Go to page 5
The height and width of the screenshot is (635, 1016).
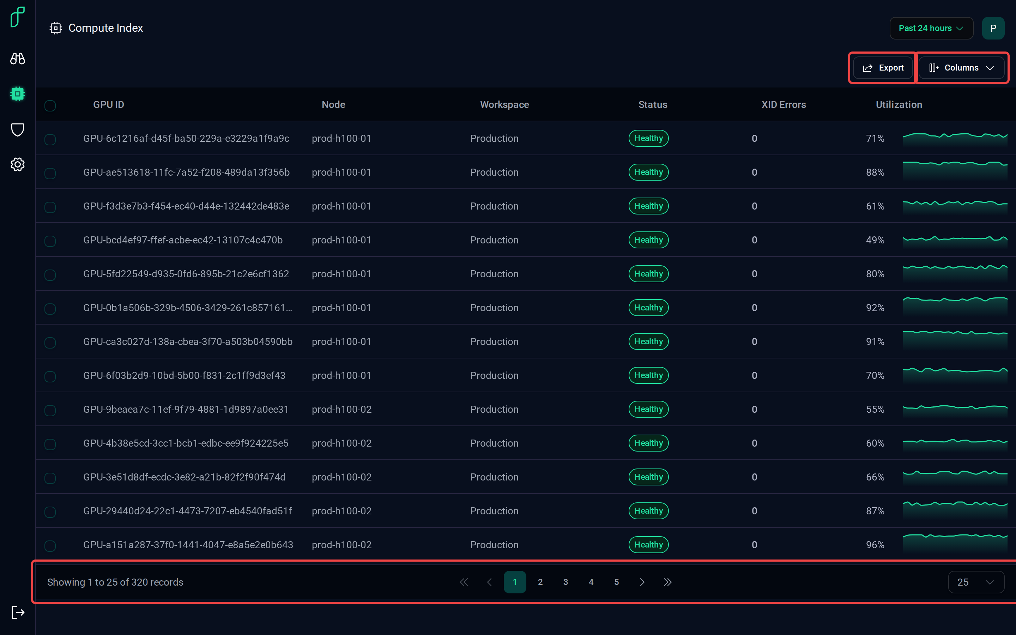tap(616, 582)
